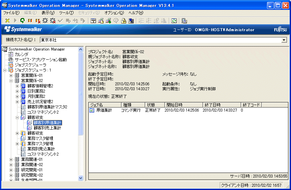Viewport: 291px width, 190px height.
Task: Select the 研究開発-01 tree item
Action: [x=32, y=170]
